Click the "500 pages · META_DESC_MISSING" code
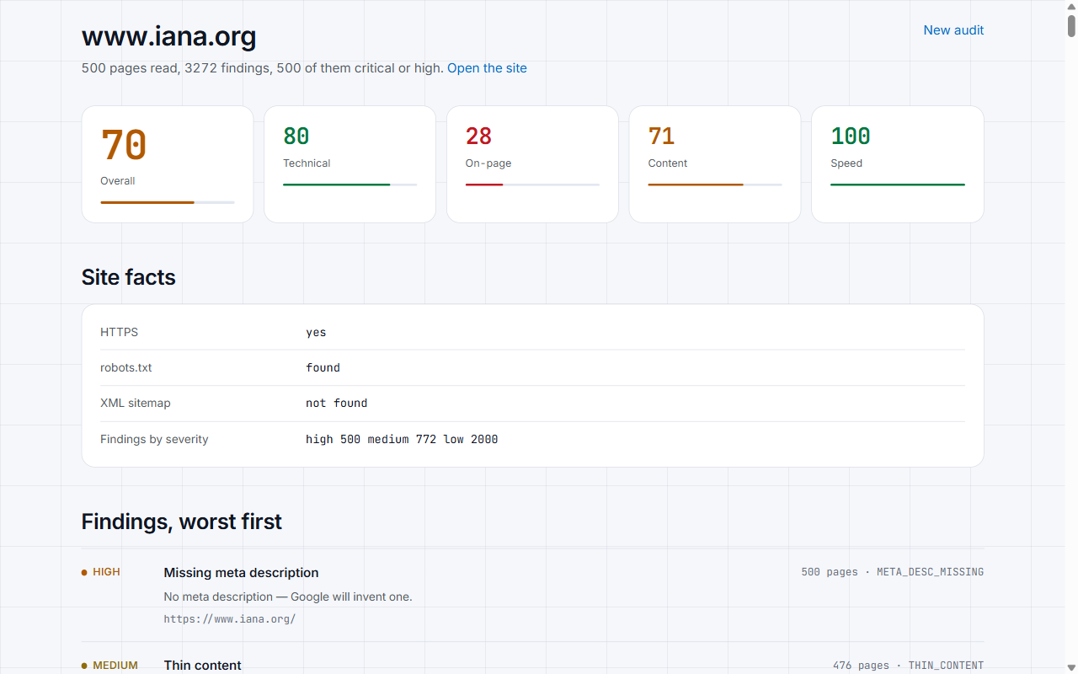Image resolution: width=1078 pixels, height=674 pixels. [x=893, y=572]
